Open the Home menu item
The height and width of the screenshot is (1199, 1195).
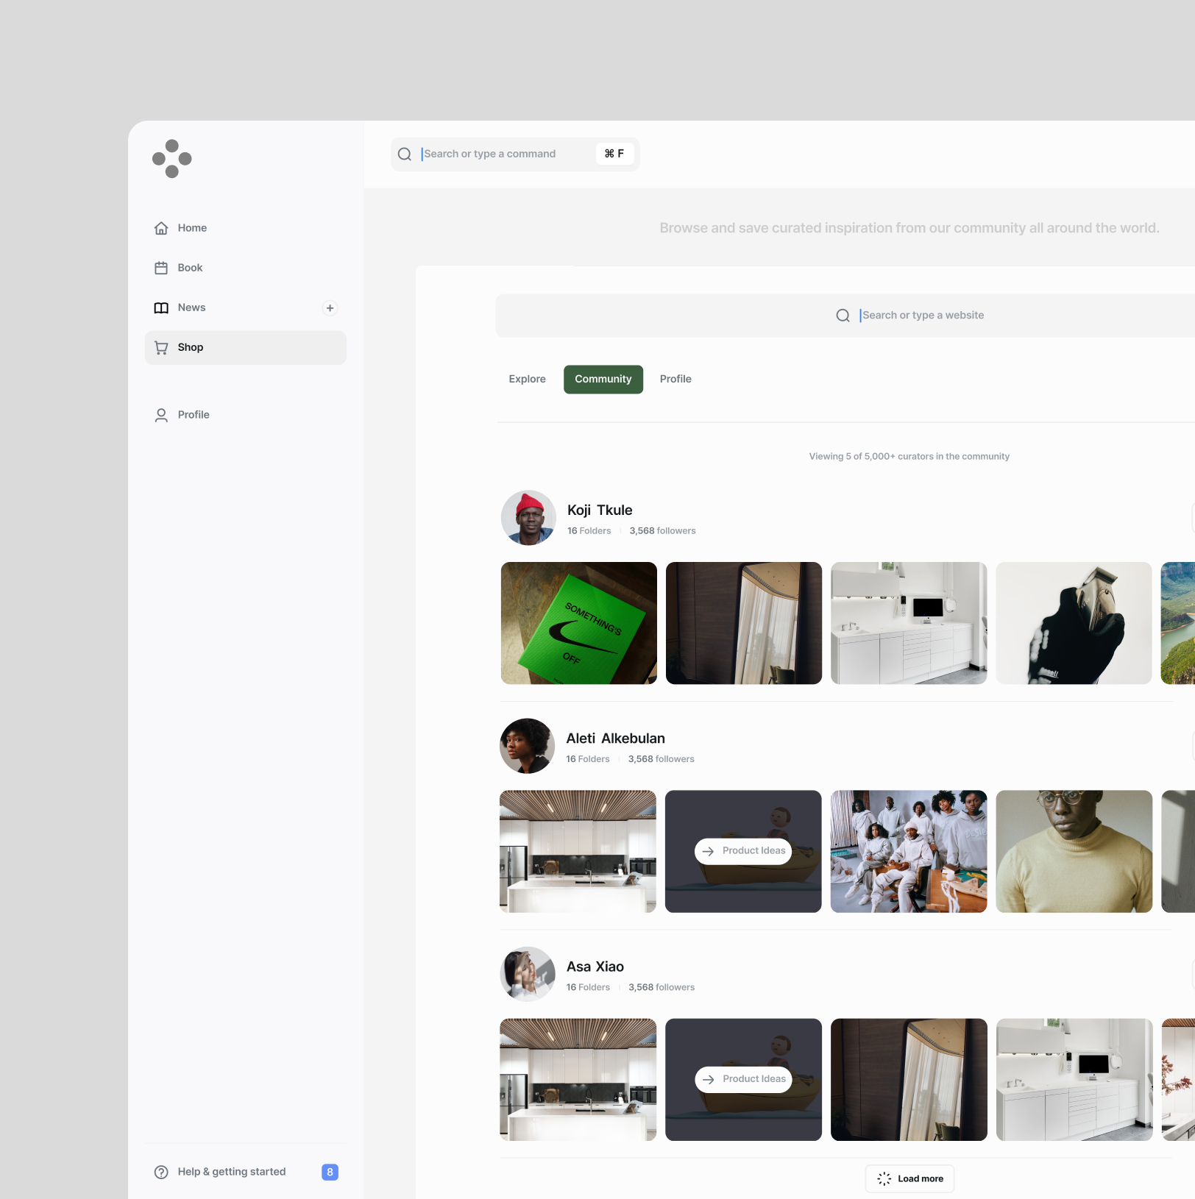[245, 228]
